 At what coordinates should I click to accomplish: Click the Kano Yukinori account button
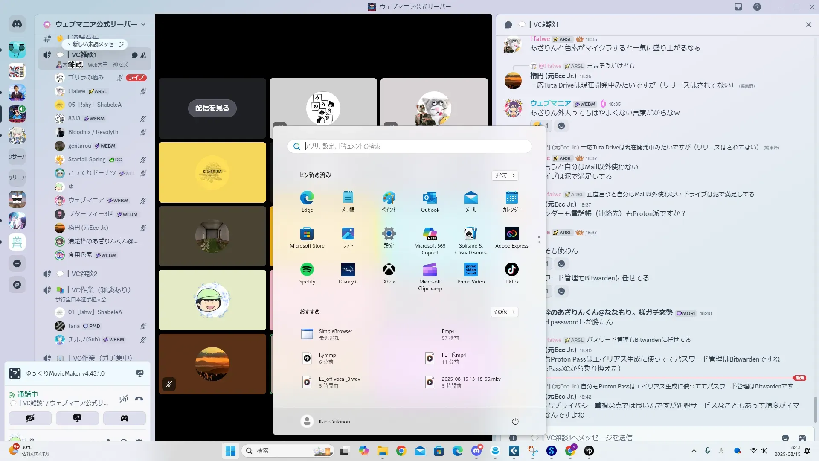(325, 421)
